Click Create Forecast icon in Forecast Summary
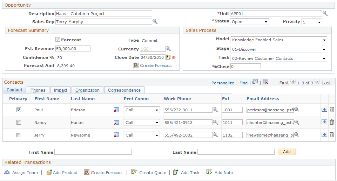The image size is (337, 181). tap(136, 65)
